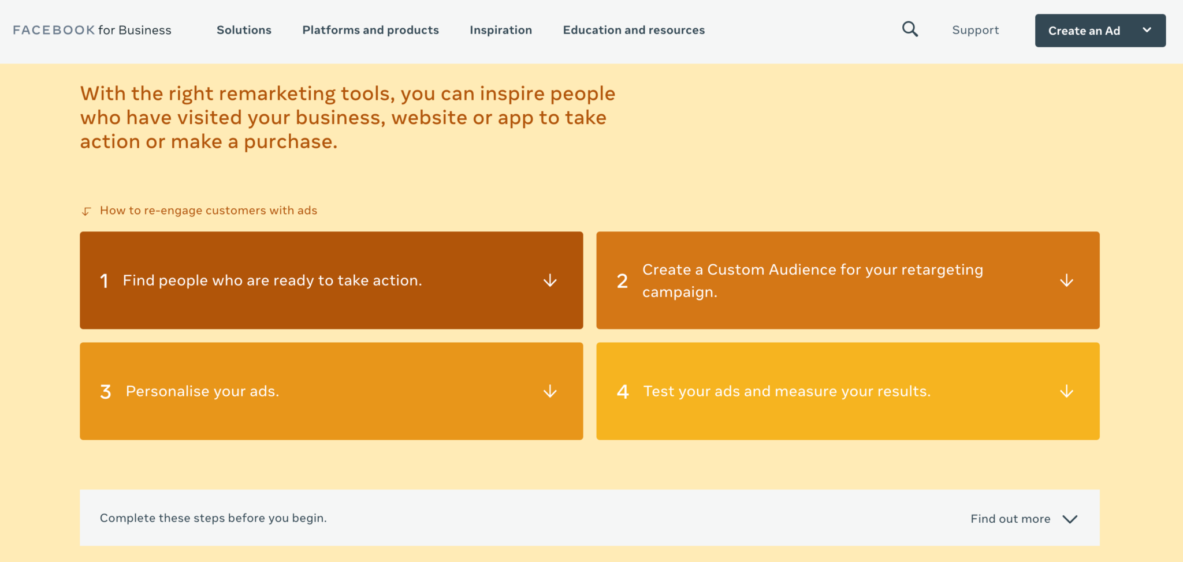
Task: Click the down arrow on step 2 card
Action: coord(1067,280)
